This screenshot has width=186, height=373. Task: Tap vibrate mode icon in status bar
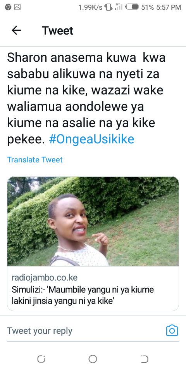point(108,7)
